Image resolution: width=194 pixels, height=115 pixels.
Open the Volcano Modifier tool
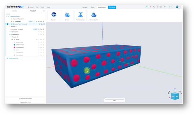(94, 16)
